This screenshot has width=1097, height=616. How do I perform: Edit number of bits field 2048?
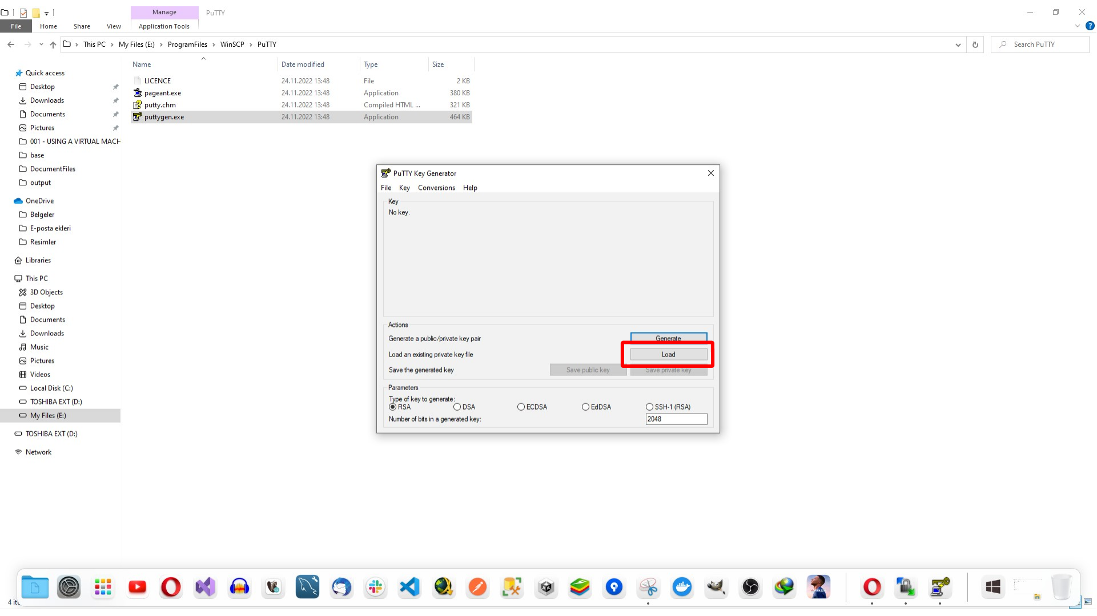coord(676,419)
